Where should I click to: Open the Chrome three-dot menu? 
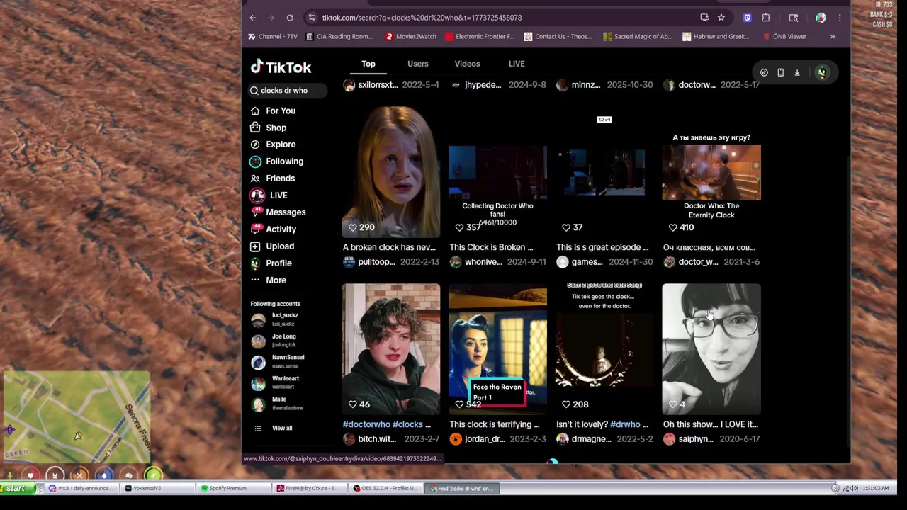tap(840, 18)
